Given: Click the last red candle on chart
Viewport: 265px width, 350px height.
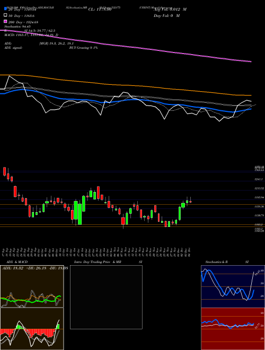Looking at the screenshot, I should point(190,202).
